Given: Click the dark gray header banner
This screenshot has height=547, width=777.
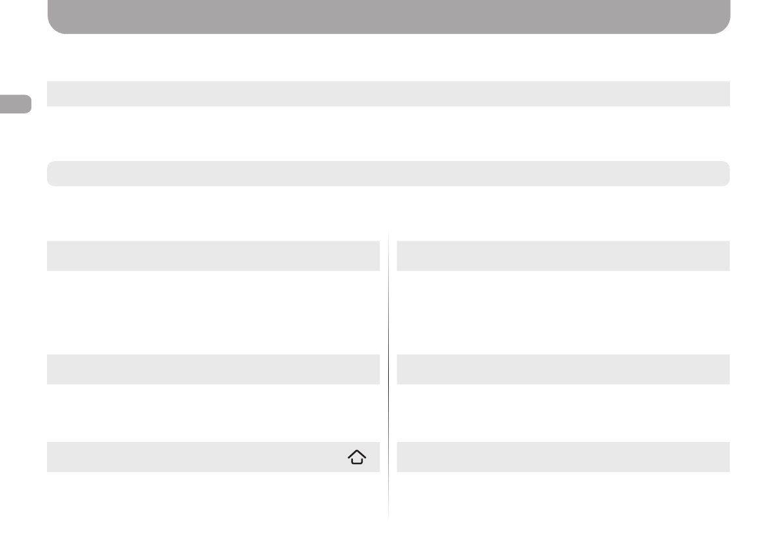Looking at the screenshot, I should pyautogui.click(x=388, y=16).
